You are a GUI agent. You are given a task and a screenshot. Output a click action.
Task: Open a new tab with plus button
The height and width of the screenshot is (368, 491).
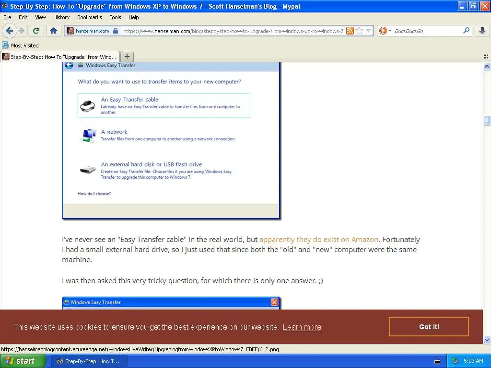(x=127, y=57)
